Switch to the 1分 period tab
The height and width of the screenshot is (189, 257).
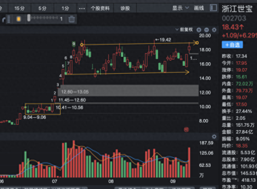tap(65, 8)
